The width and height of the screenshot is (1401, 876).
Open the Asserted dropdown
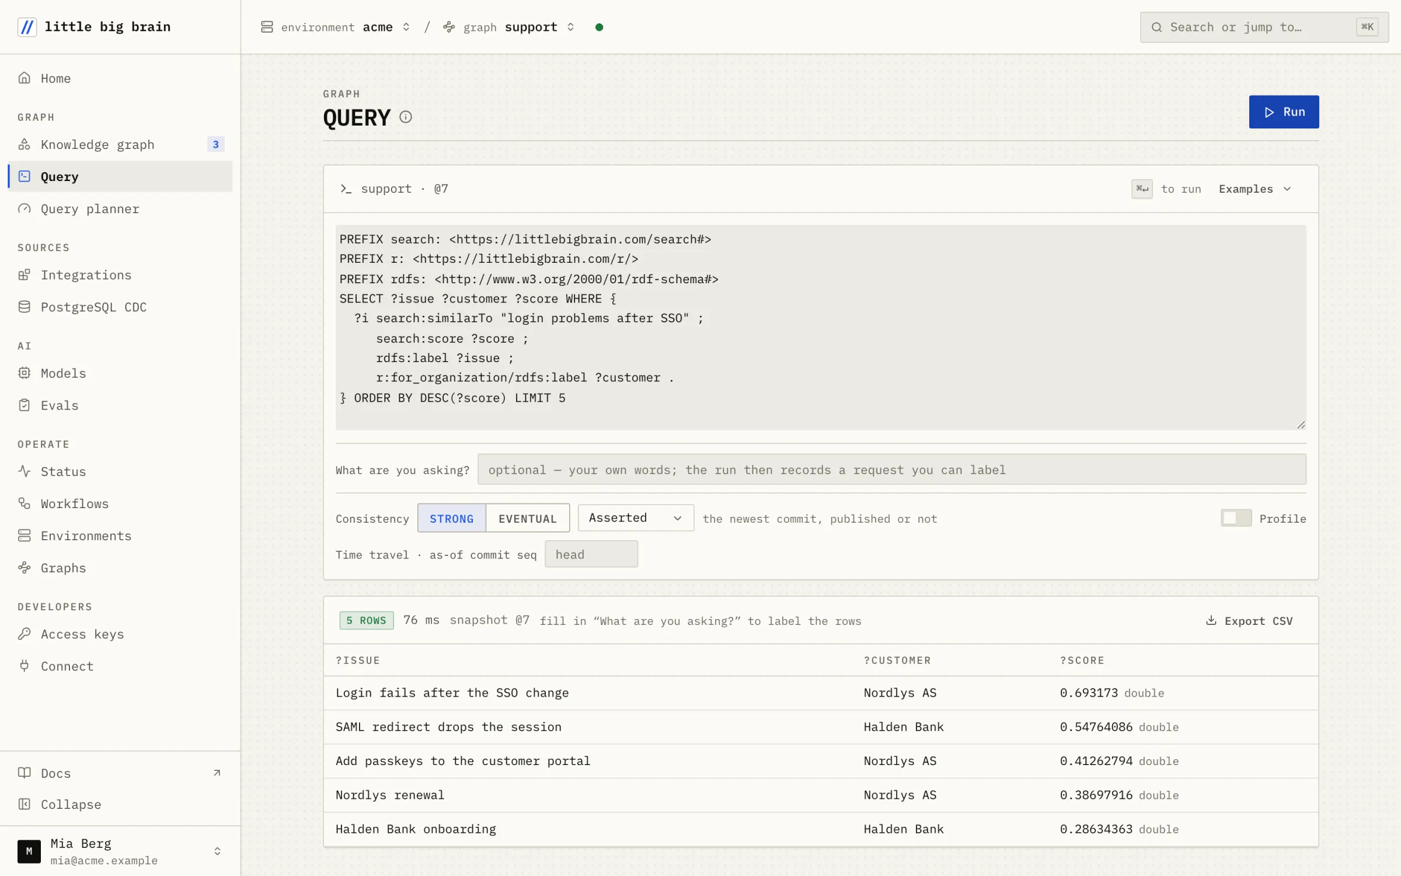pos(636,517)
